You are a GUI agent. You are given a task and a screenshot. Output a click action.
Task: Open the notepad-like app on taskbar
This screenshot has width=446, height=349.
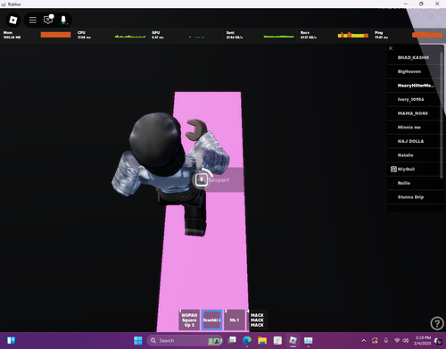tap(277, 340)
